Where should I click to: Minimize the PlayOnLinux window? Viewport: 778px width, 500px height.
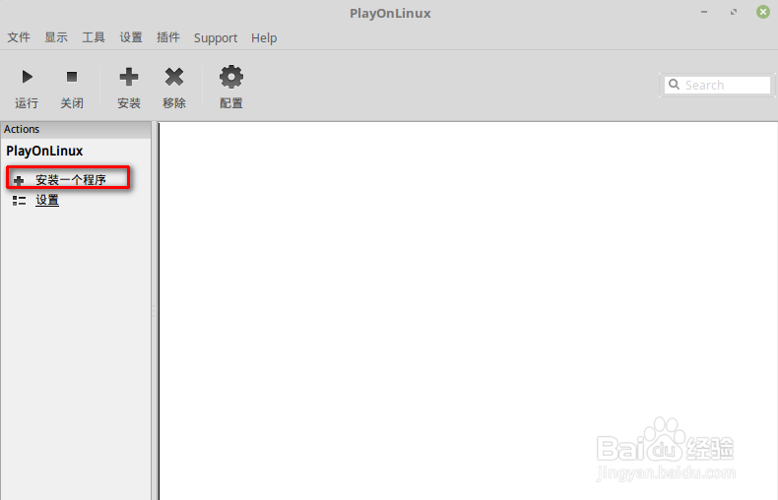(x=704, y=12)
